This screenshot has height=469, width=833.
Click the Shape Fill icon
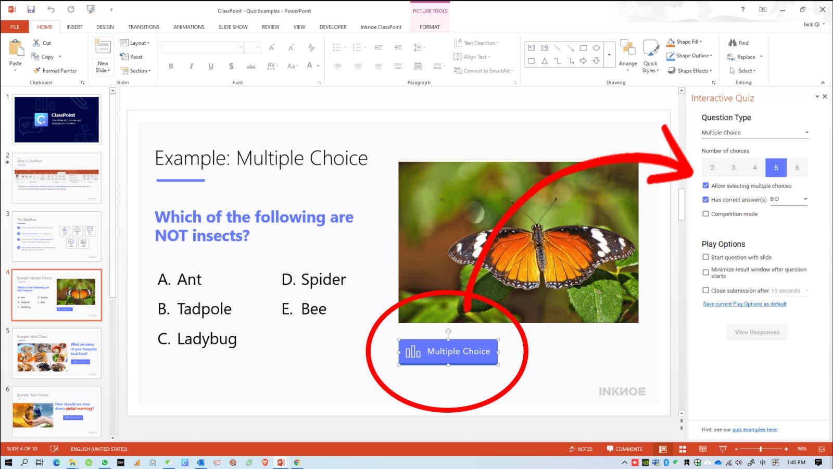tap(672, 42)
